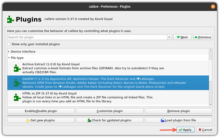Viewport: 220px width, 138px height.
Task: Expand the Device interface category
Action: 9,52
